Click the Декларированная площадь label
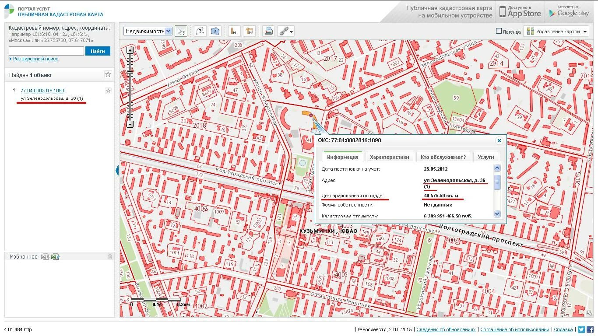 point(352,196)
